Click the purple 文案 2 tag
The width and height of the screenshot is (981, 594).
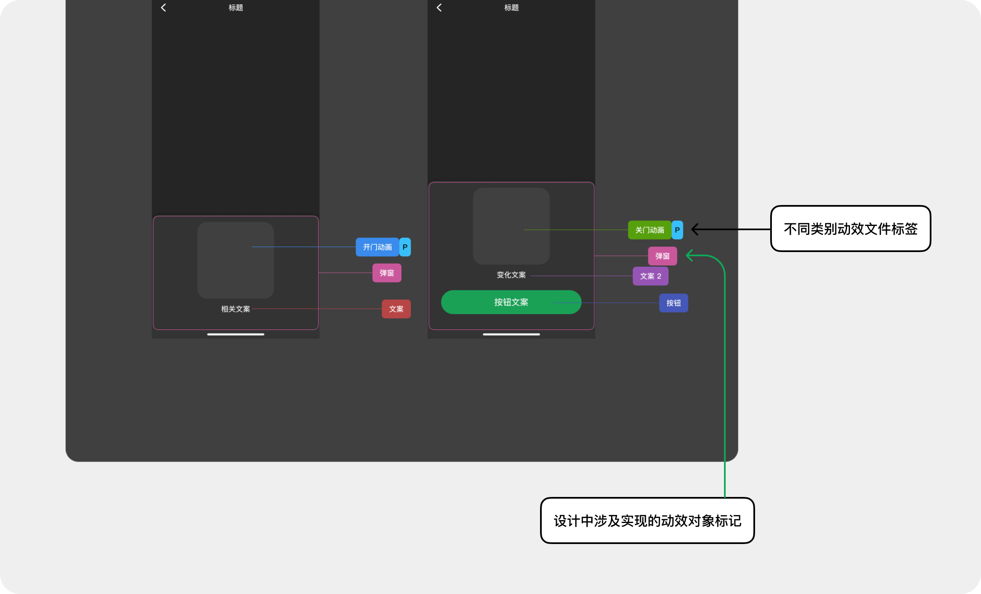pyautogui.click(x=651, y=276)
